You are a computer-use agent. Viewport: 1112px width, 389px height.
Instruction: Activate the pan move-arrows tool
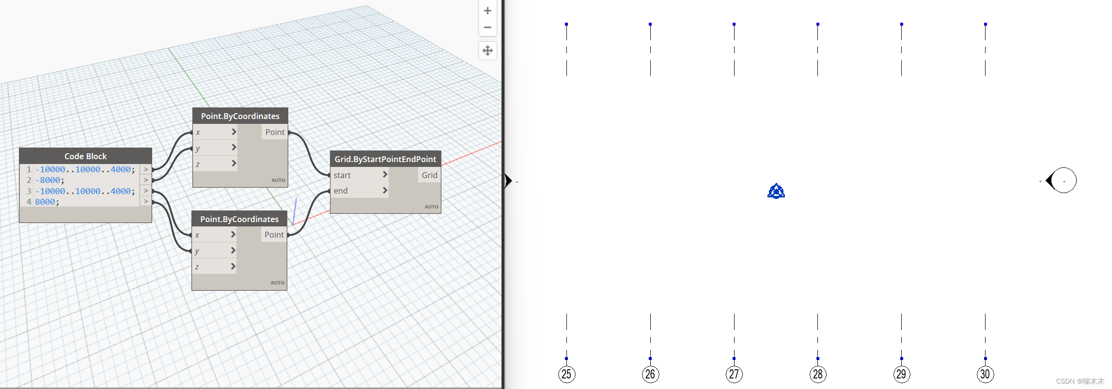(487, 50)
